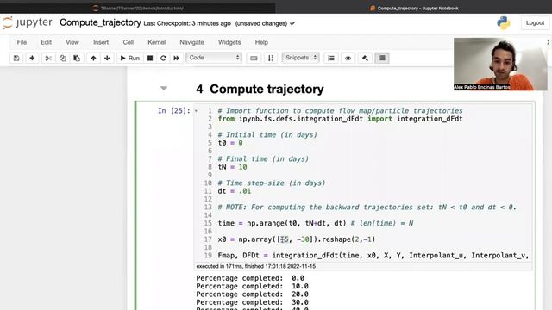
Task: Click the list icon next to Snippets
Action: pyautogui.click(x=331, y=58)
